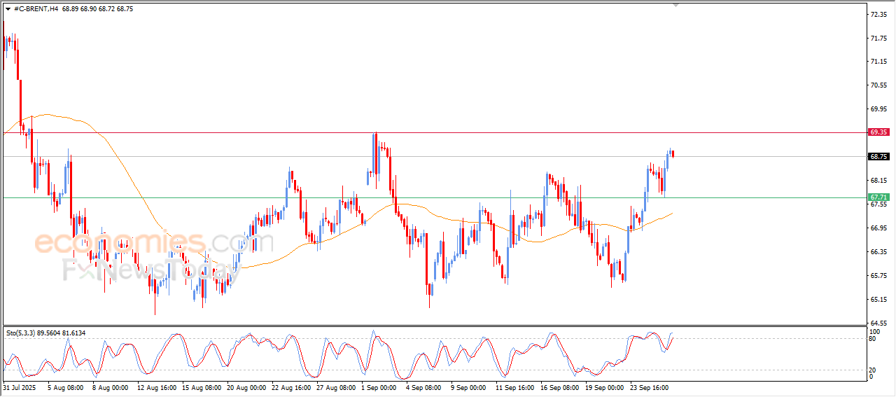Select the red 69.35 resistance price label
Image resolution: width=896 pixels, height=397 pixels.
click(878, 132)
